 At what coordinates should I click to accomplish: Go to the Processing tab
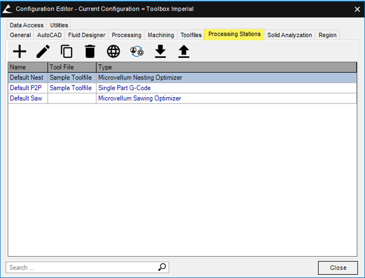tap(127, 35)
